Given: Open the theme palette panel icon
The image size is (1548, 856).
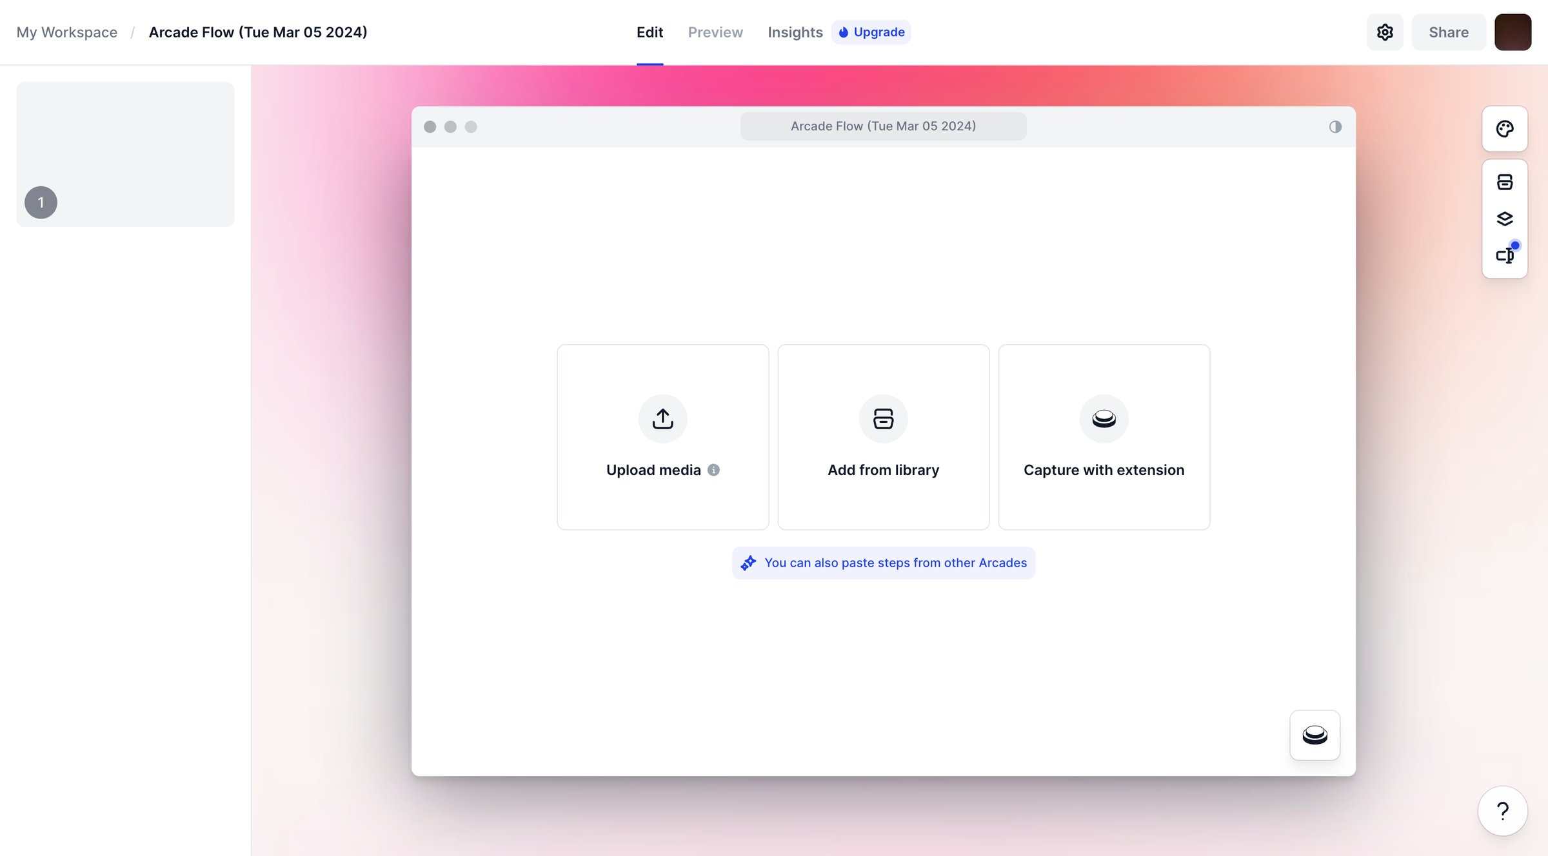Looking at the screenshot, I should tap(1504, 129).
